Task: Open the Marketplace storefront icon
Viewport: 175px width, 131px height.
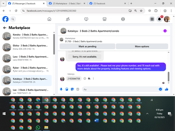Action: pyautogui.click(x=105, y=19)
